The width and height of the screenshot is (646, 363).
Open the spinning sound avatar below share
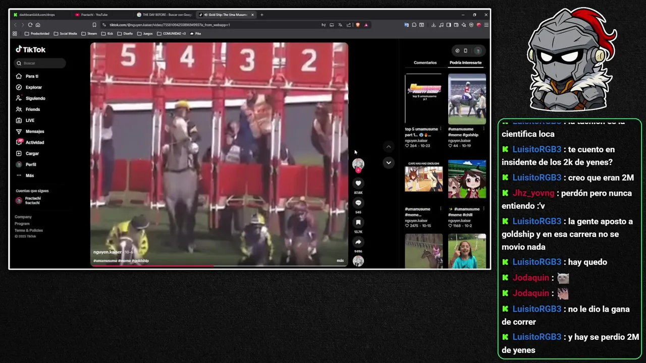[358, 261]
